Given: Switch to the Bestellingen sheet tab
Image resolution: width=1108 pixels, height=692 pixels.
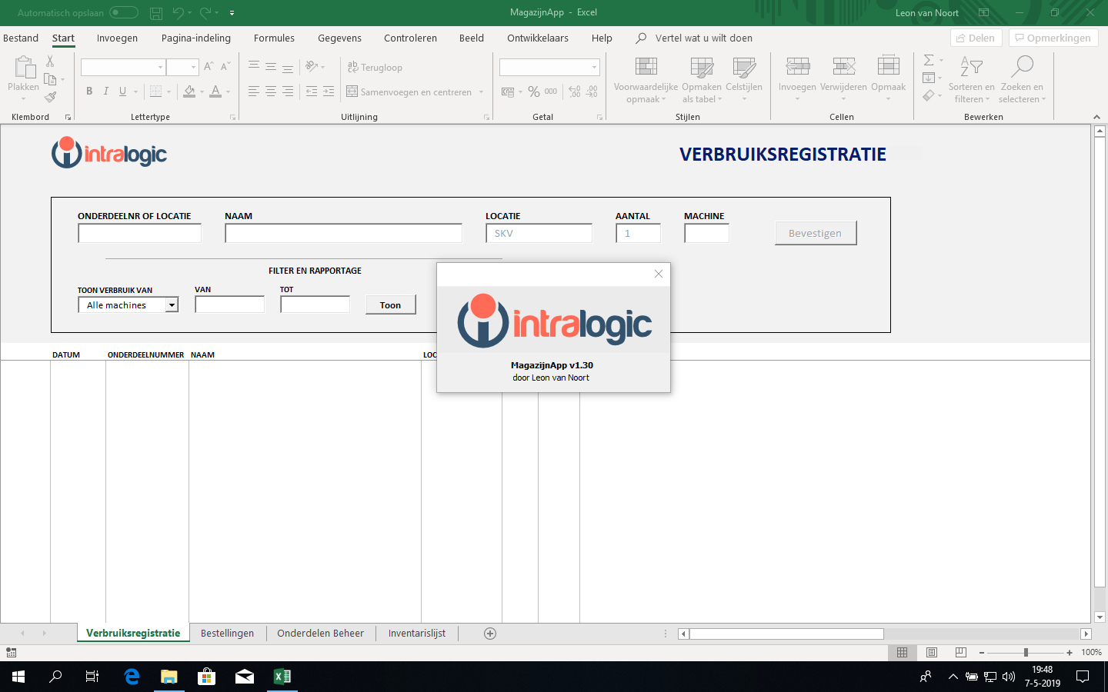Looking at the screenshot, I should tap(227, 634).
